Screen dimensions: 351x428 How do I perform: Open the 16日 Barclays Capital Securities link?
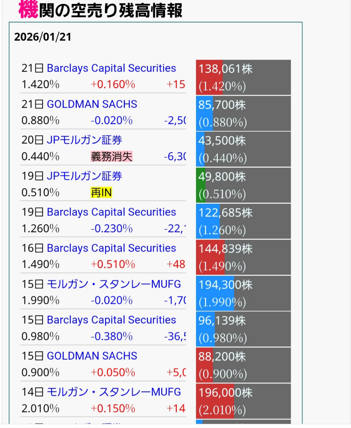(x=111, y=248)
